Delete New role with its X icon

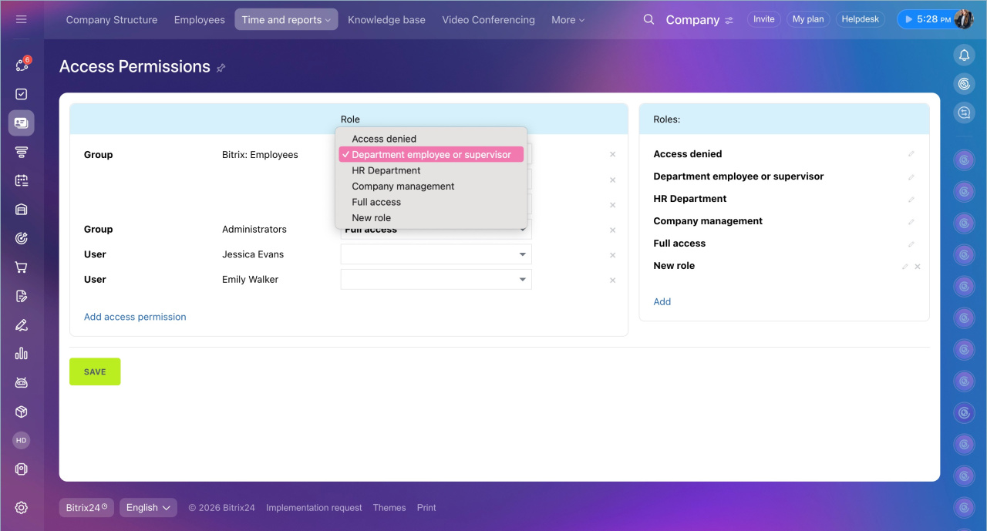tap(918, 267)
